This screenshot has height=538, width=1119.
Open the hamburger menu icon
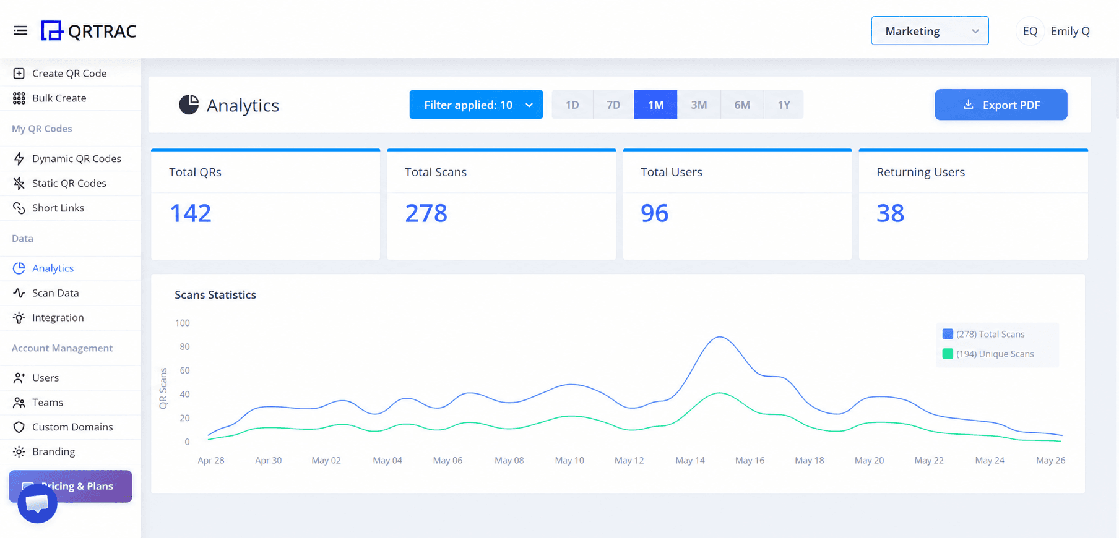point(20,30)
